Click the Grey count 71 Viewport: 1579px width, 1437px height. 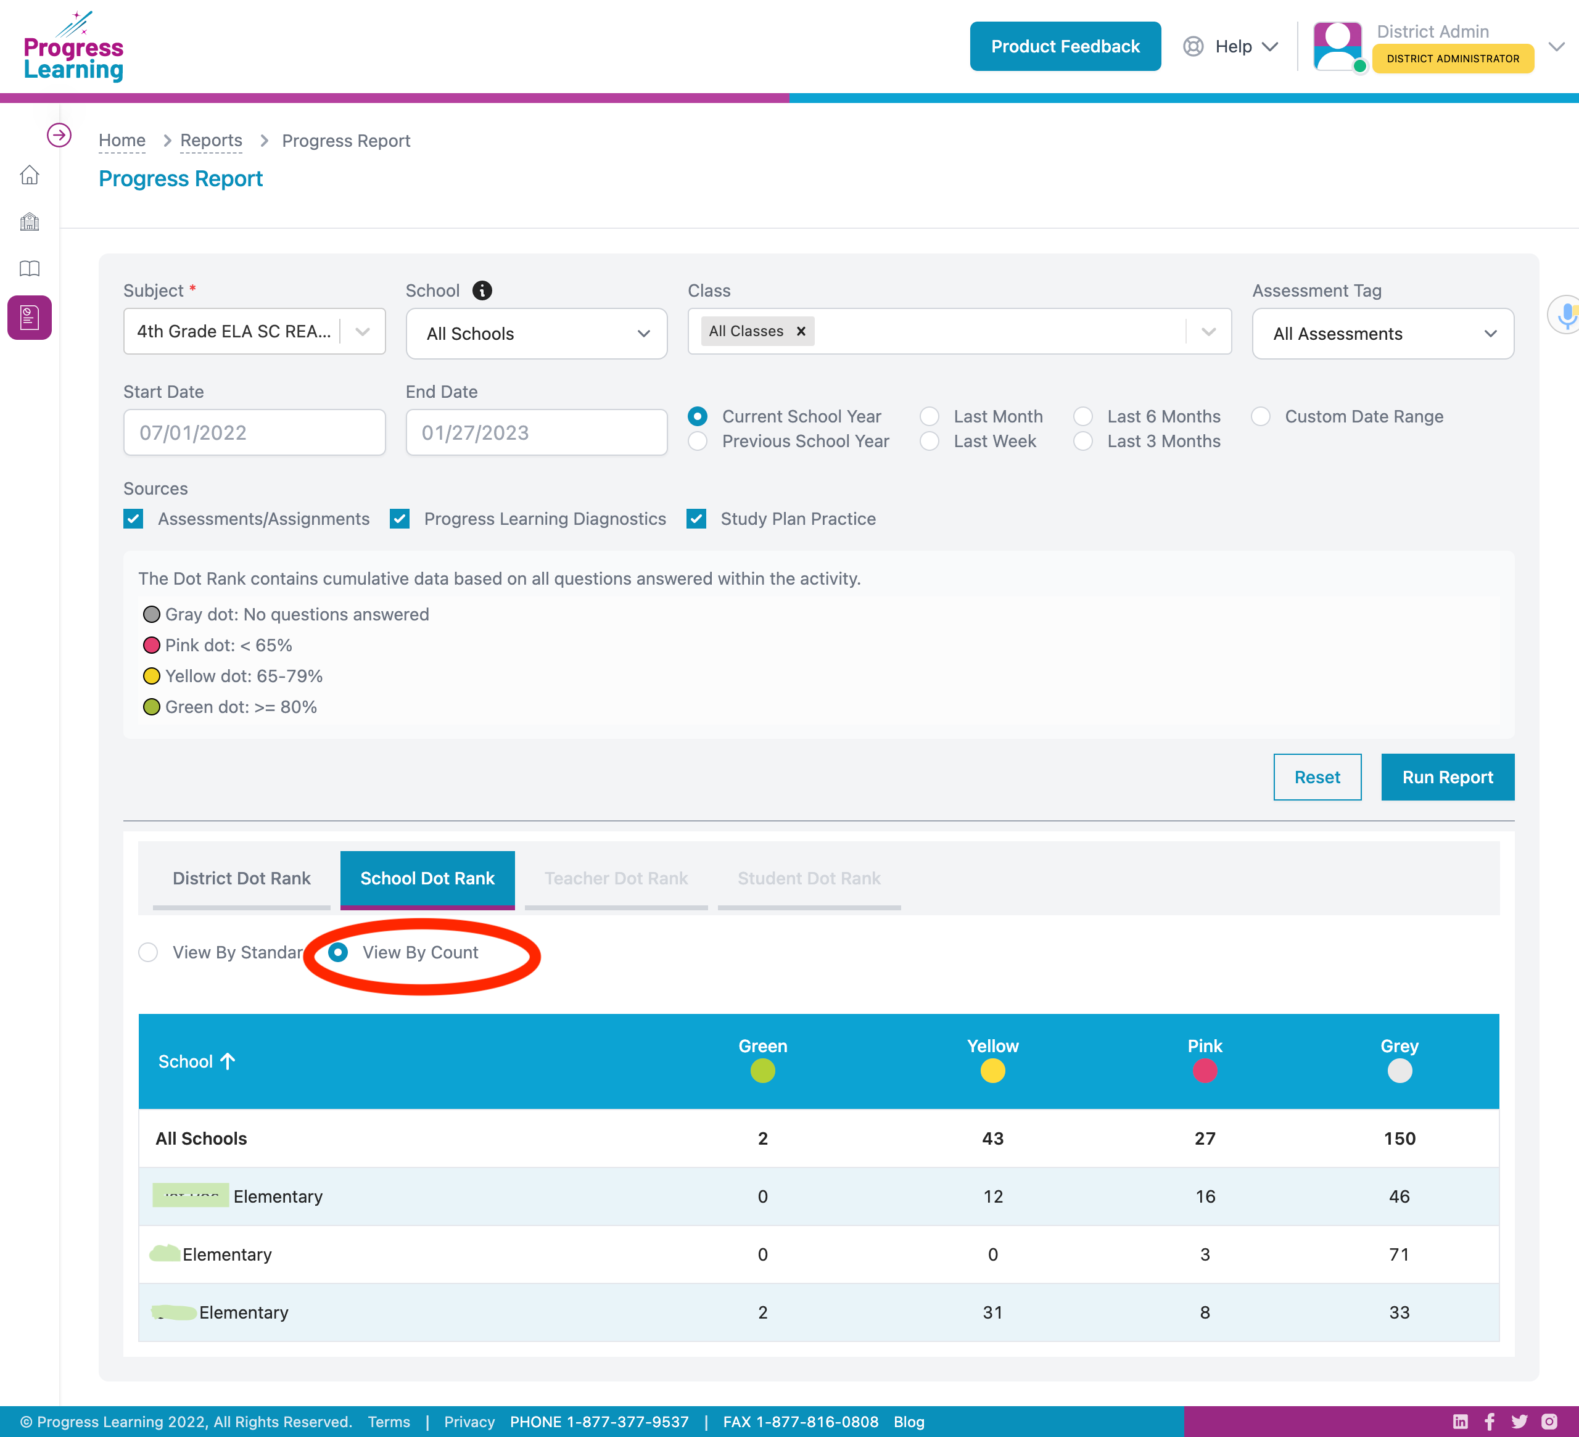[1400, 1254]
